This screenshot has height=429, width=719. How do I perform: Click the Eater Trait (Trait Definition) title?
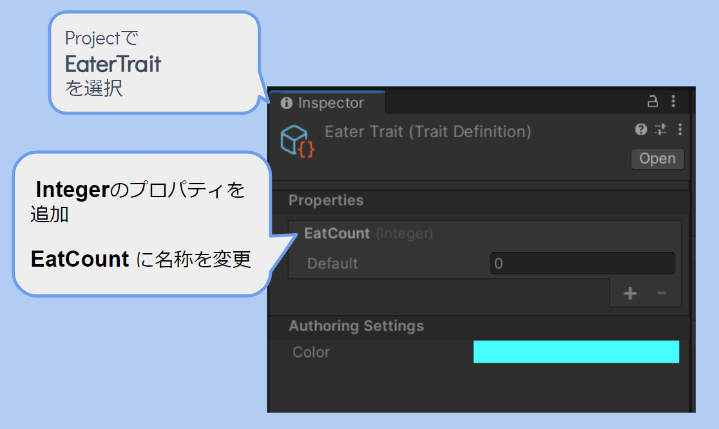point(428,132)
